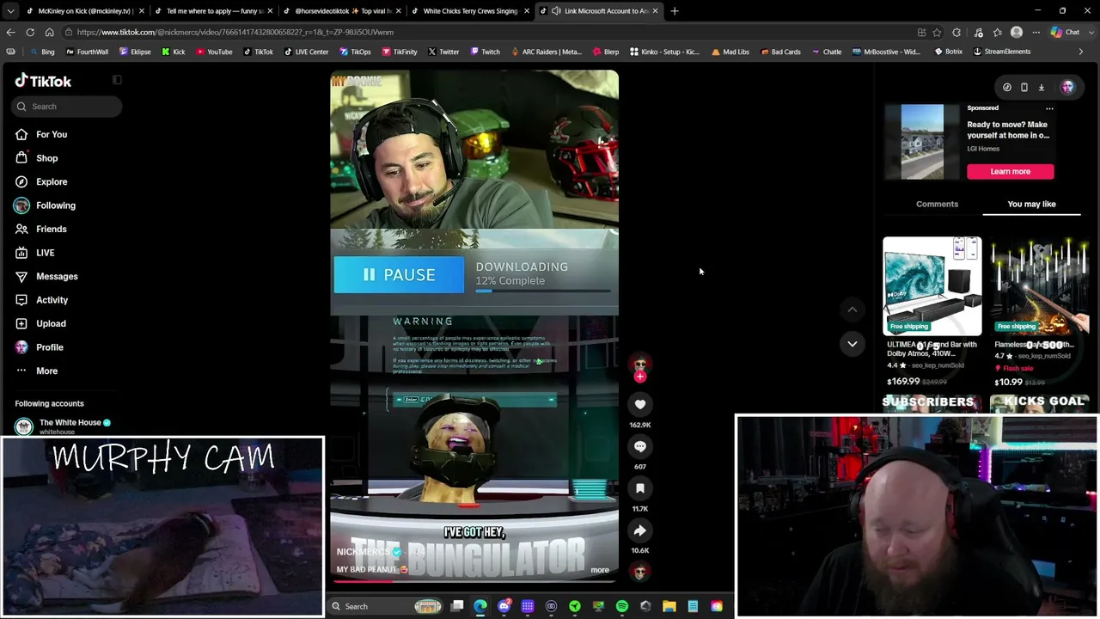Switch to the You may like tab
This screenshot has height=619, width=1100.
pyautogui.click(x=1031, y=204)
